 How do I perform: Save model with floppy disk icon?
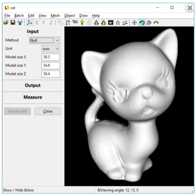coord(13,23)
